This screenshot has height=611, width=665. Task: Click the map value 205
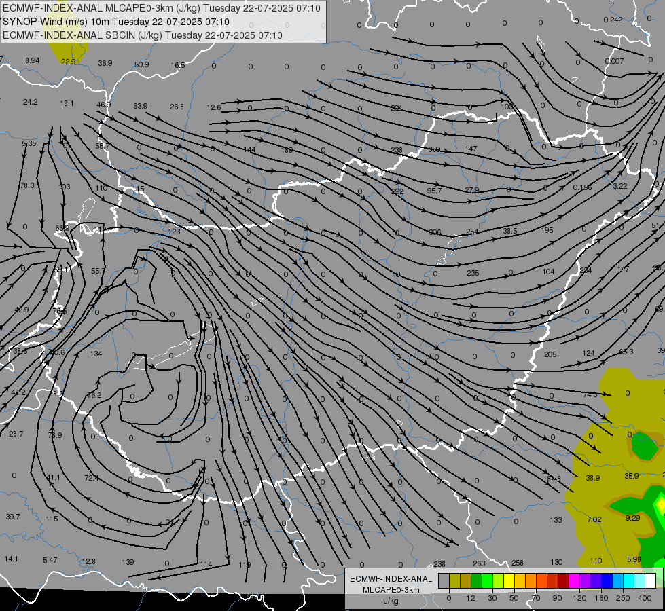550,354
